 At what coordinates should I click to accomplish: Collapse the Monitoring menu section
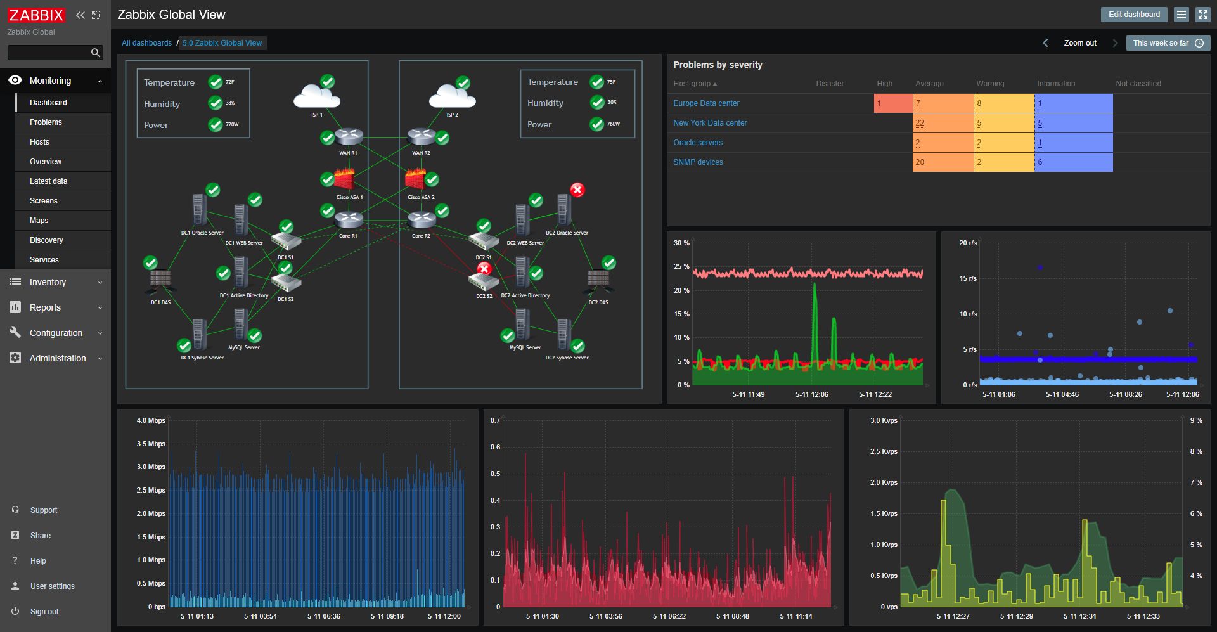click(100, 81)
